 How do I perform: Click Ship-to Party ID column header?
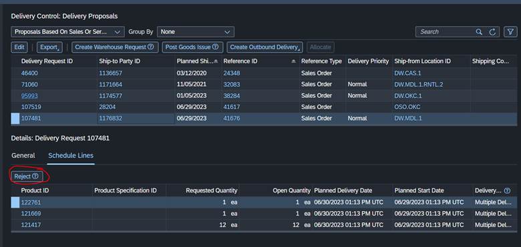[x=120, y=61]
